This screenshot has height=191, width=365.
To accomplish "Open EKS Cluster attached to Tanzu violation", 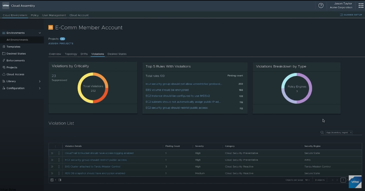I will point(92,166).
